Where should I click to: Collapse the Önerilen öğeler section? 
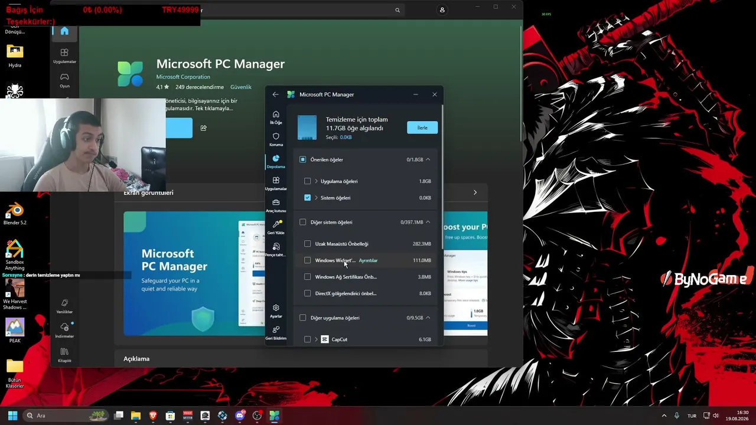point(428,159)
